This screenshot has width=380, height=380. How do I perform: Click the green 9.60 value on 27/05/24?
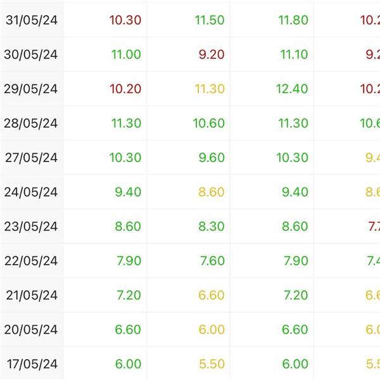coord(212,158)
